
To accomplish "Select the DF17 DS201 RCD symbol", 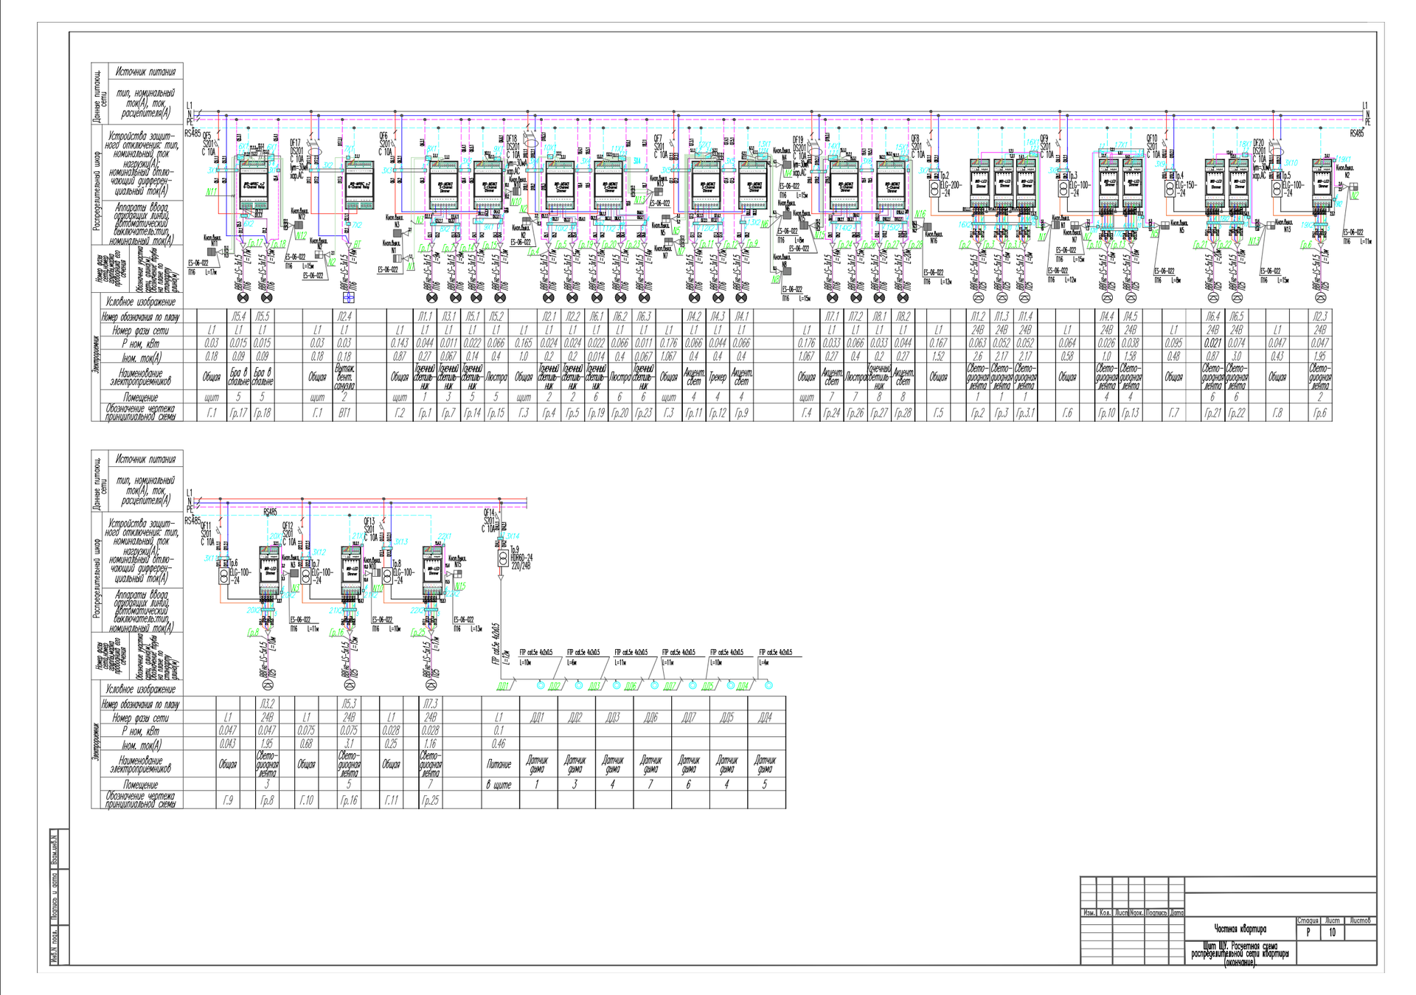I will pyautogui.click(x=315, y=151).
